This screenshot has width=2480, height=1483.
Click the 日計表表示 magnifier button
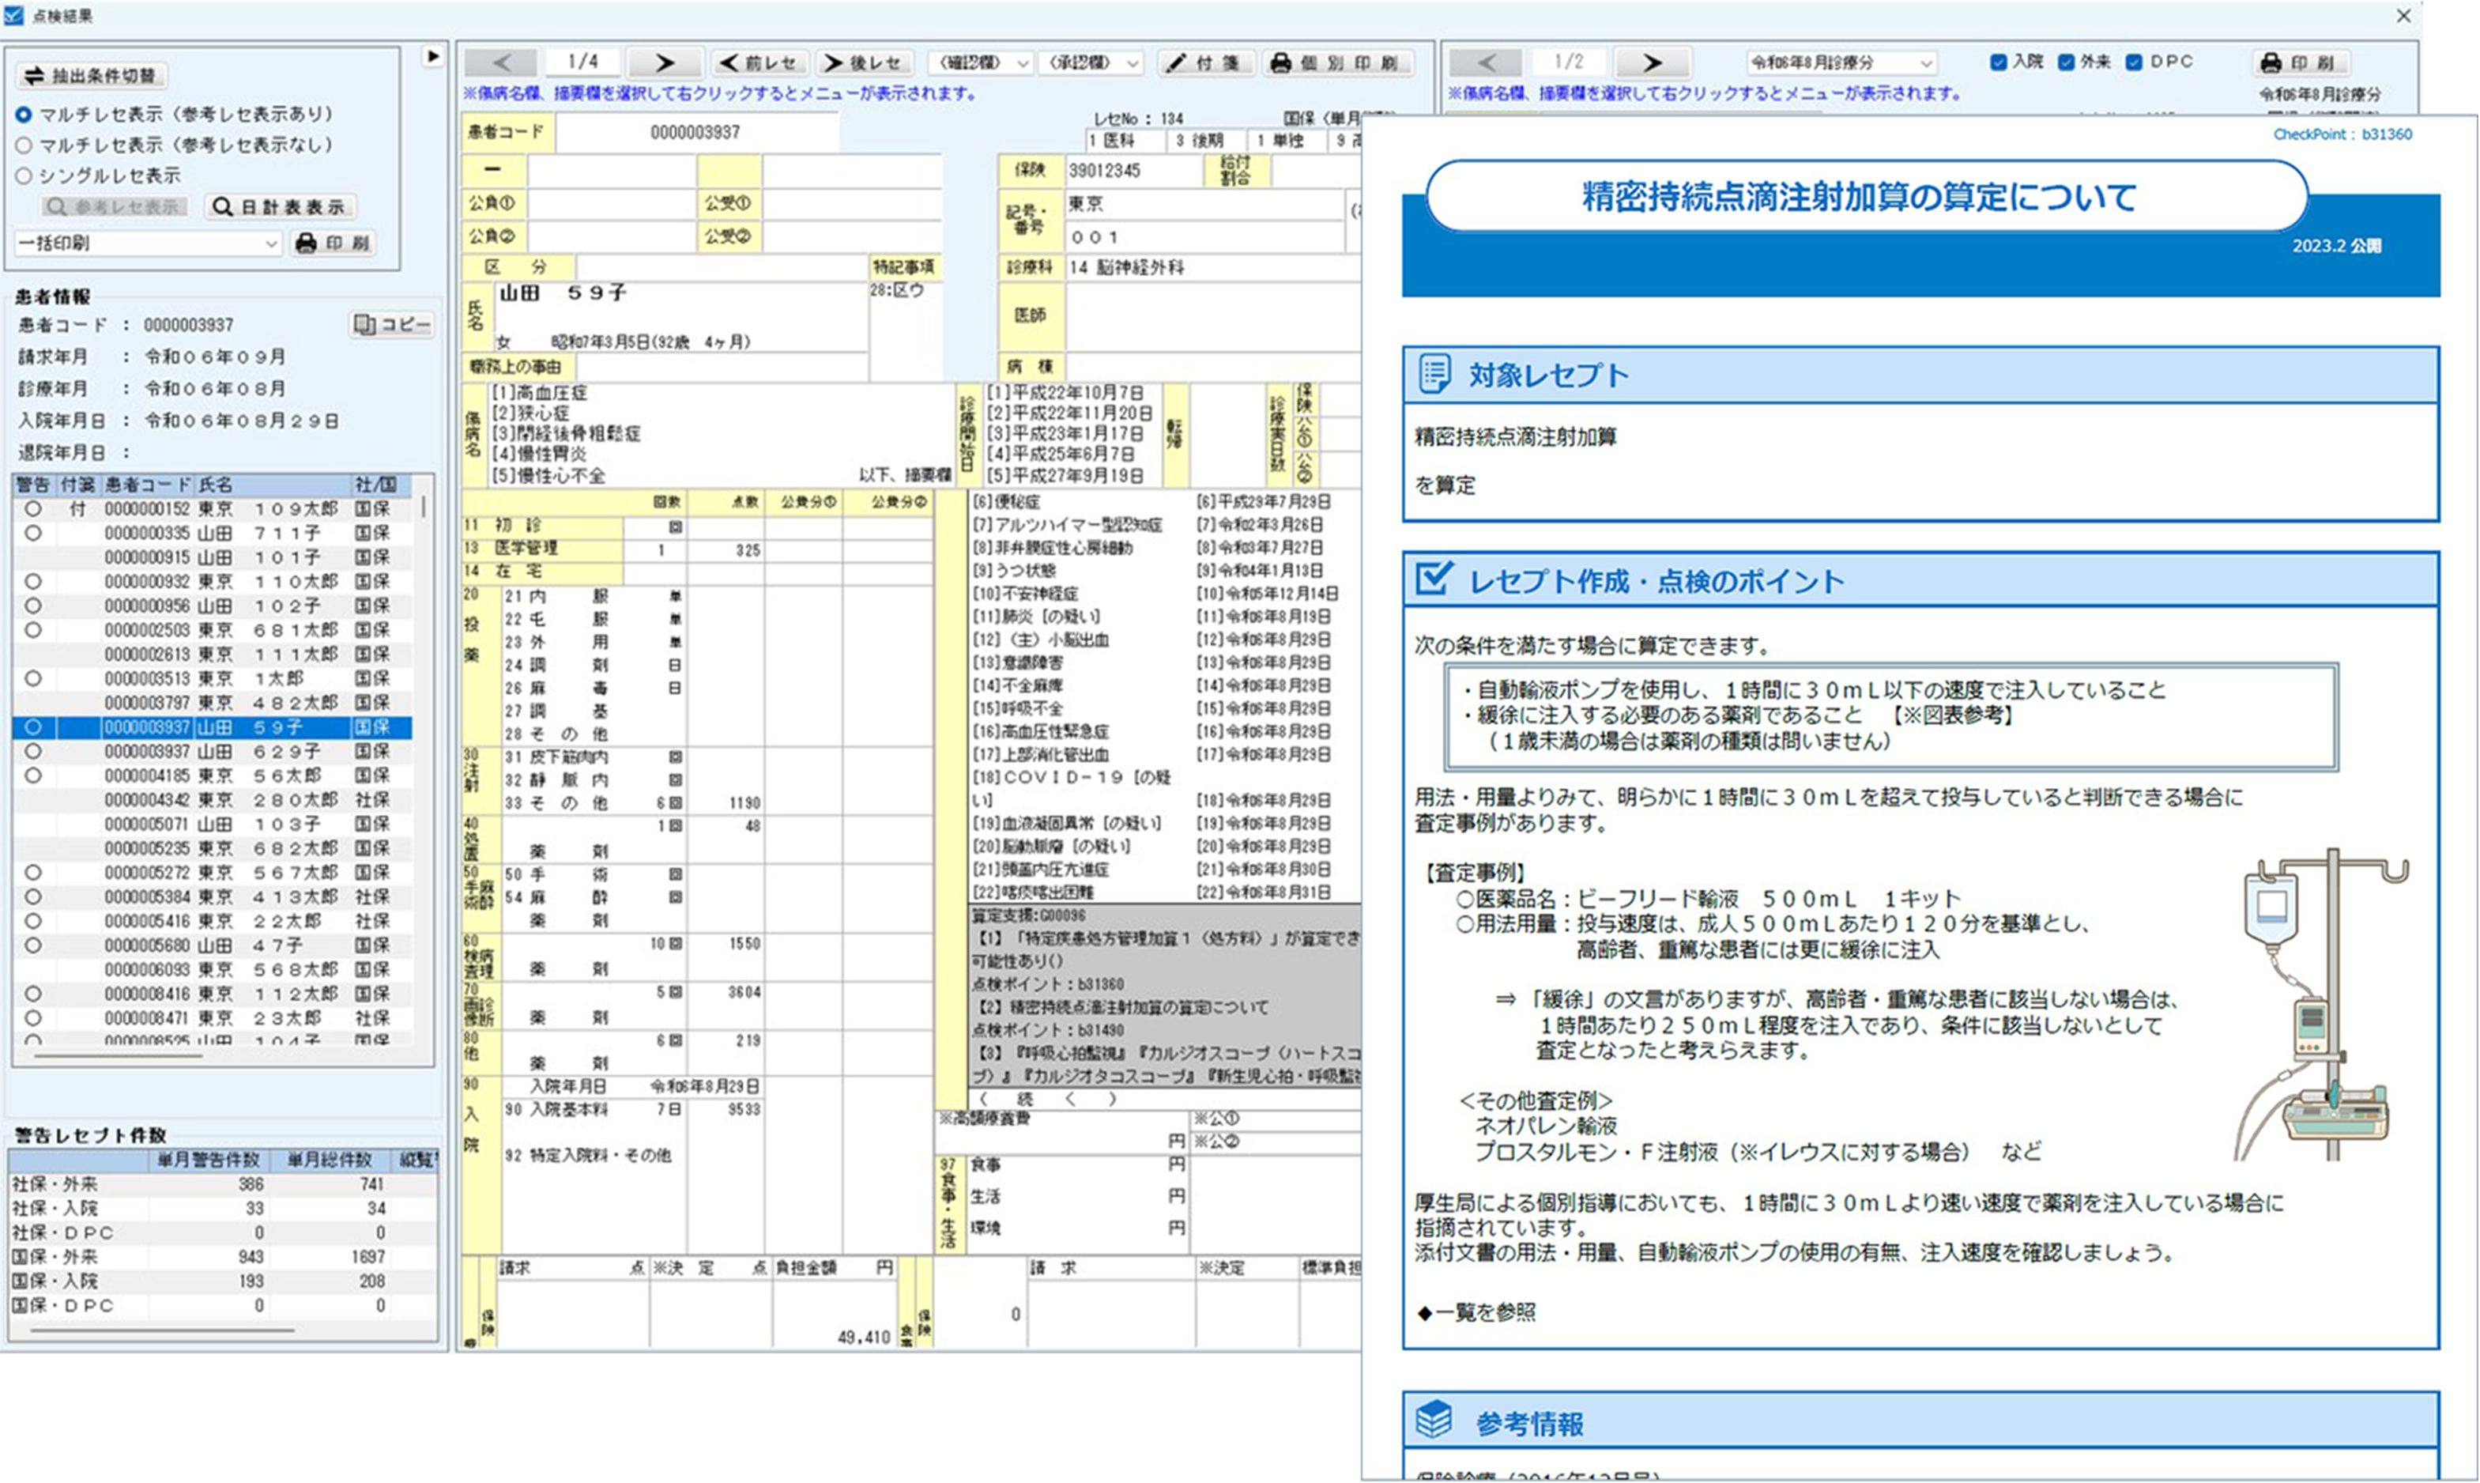click(x=281, y=207)
